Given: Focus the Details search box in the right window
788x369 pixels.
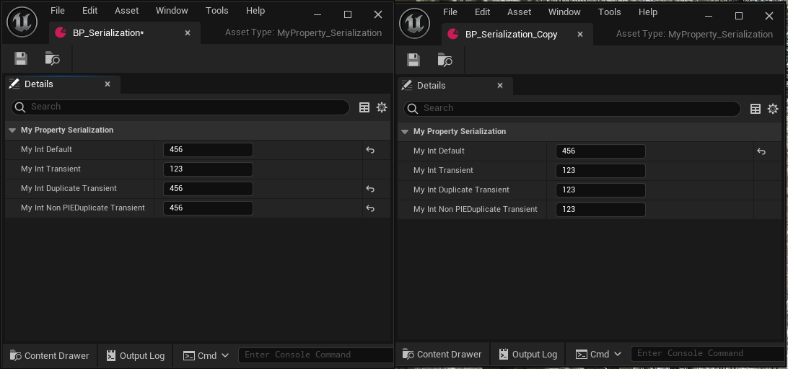Looking at the screenshot, I should pos(577,109).
